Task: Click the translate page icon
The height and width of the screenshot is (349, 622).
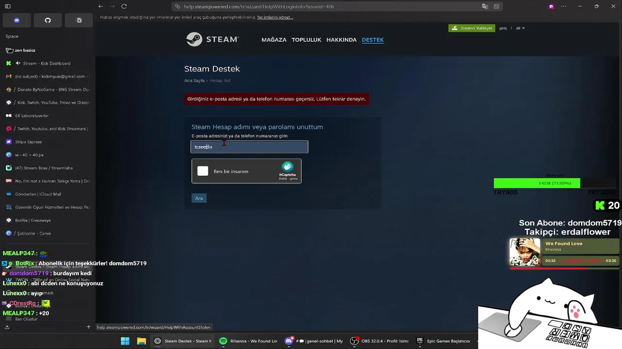Action: (485, 6)
